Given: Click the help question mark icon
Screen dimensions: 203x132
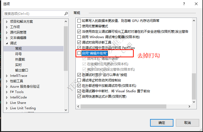Looking at the screenshot, I should point(184,4).
